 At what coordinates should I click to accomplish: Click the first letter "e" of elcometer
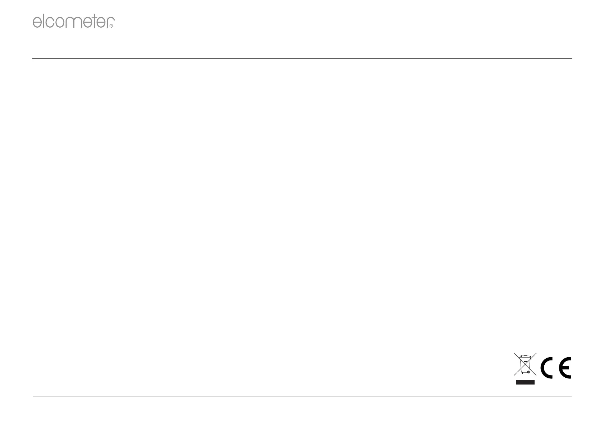[37, 23]
